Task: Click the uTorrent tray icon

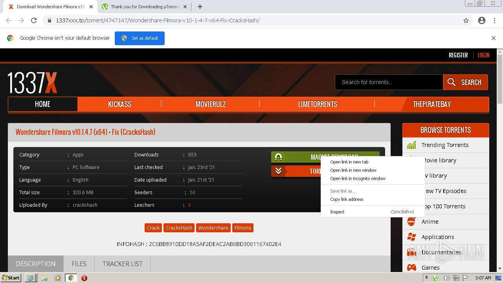Action: pos(435,278)
